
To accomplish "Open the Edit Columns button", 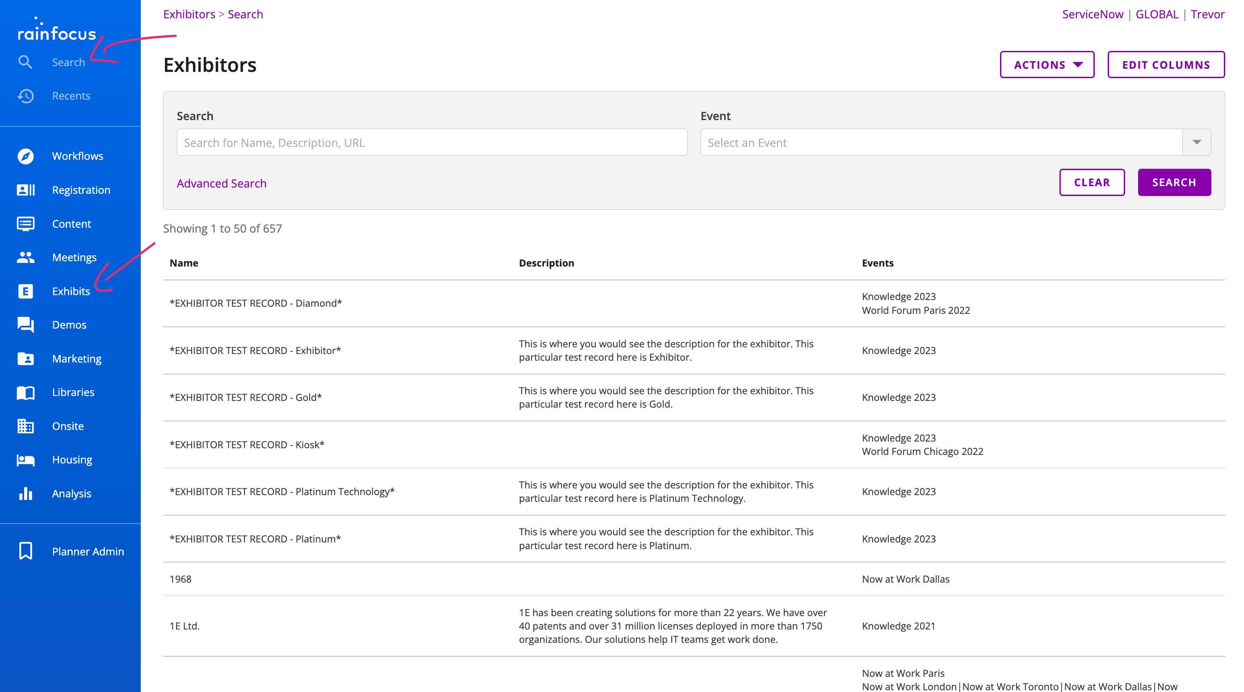I will pos(1165,65).
